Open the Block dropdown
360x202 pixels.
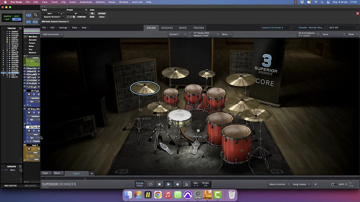point(58,173)
